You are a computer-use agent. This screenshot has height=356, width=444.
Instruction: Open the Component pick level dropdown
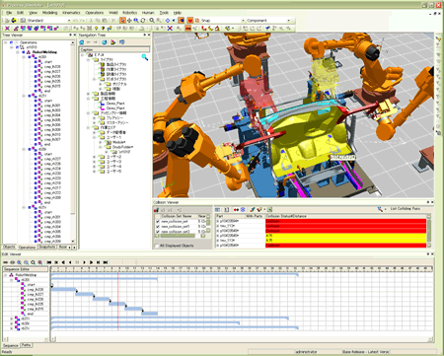(x=268, y=21)
